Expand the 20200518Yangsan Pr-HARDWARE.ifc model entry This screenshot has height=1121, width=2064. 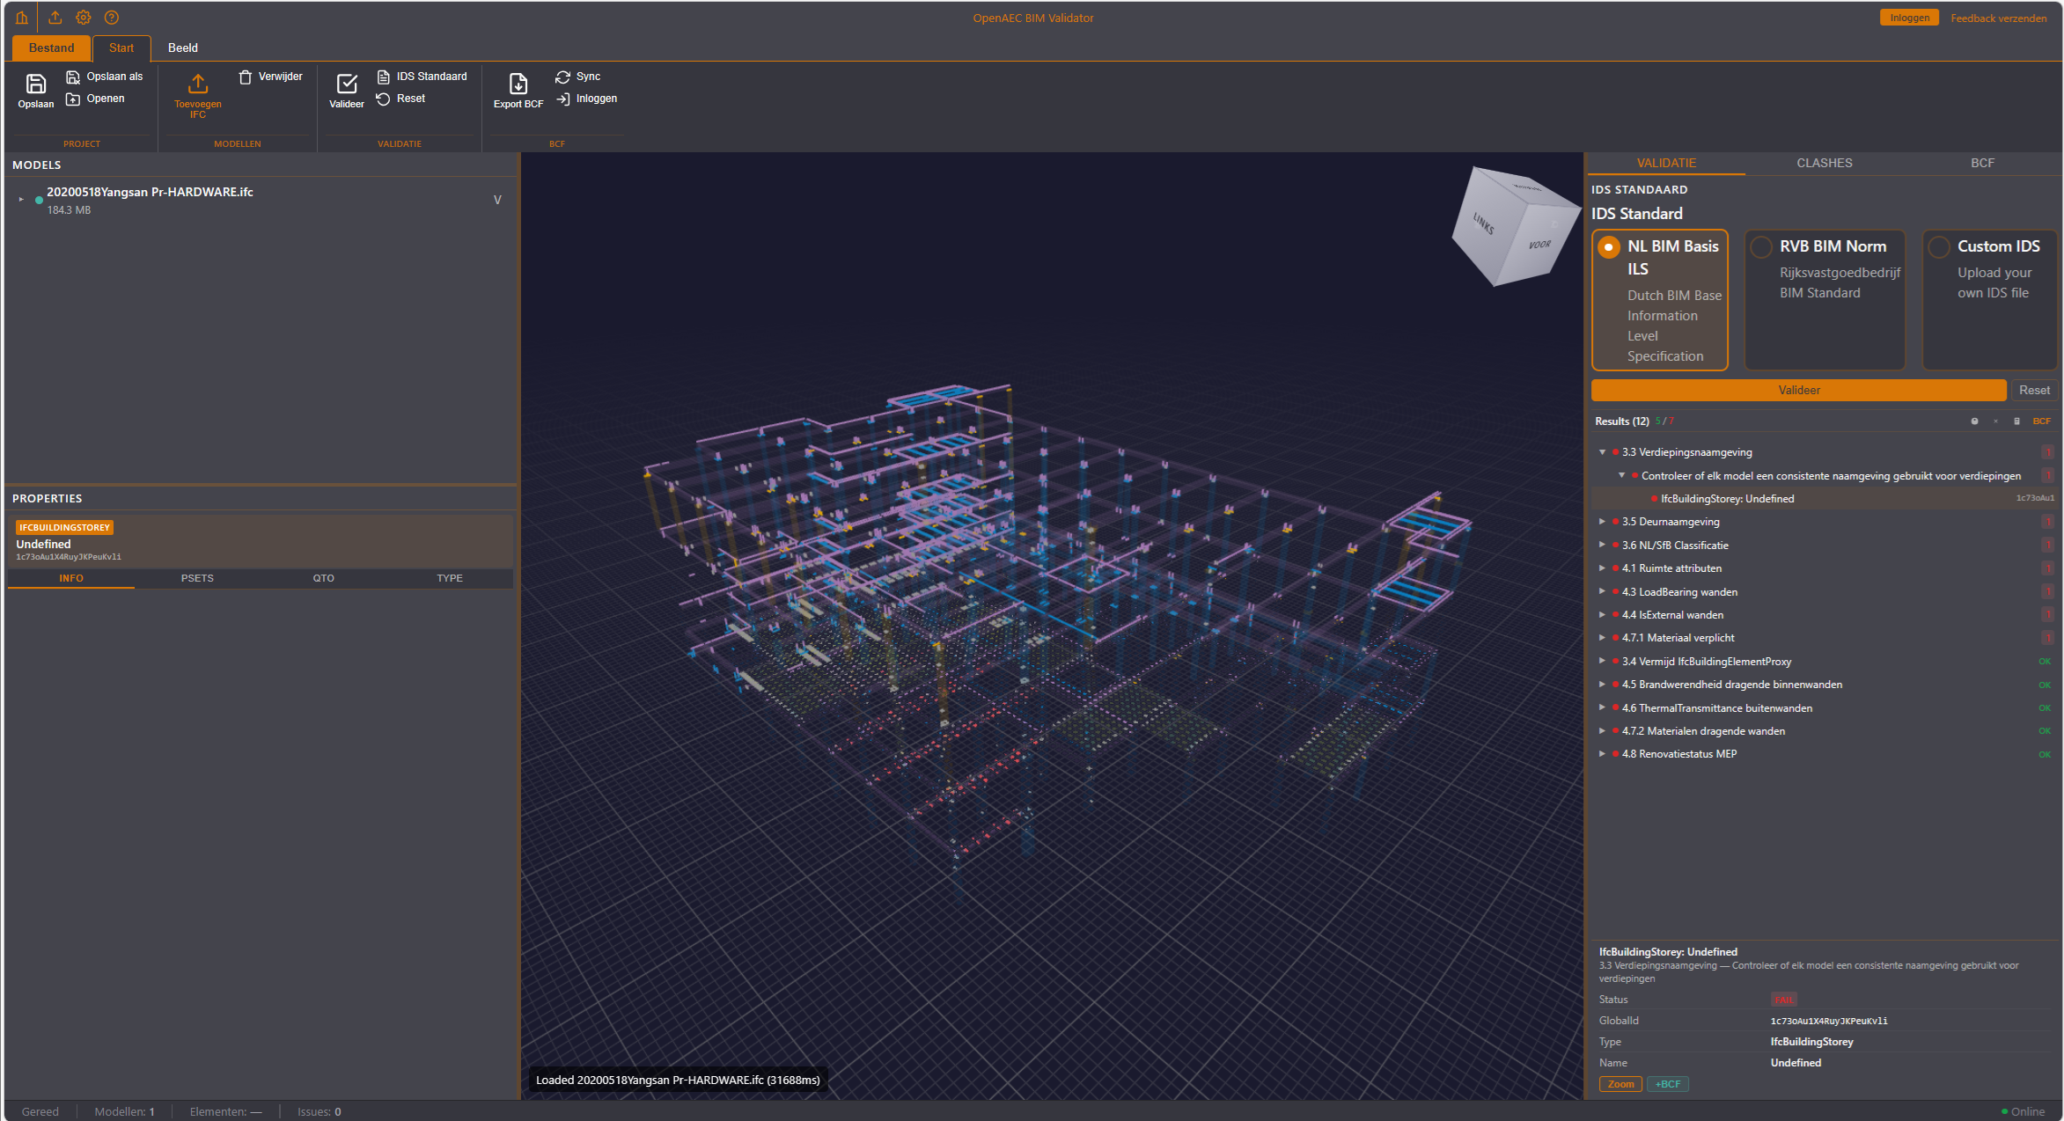coord(20,198)
